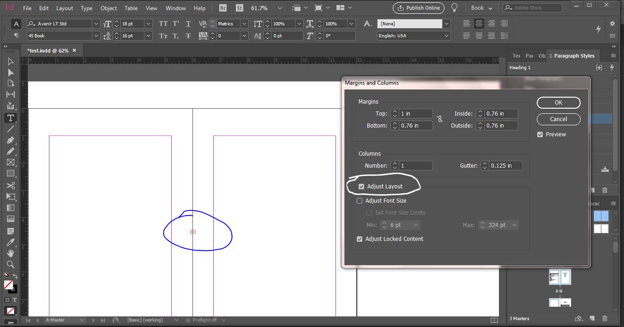Select the Pen tool
Viewport: 624px width, 327px height.
click(10, 140)
